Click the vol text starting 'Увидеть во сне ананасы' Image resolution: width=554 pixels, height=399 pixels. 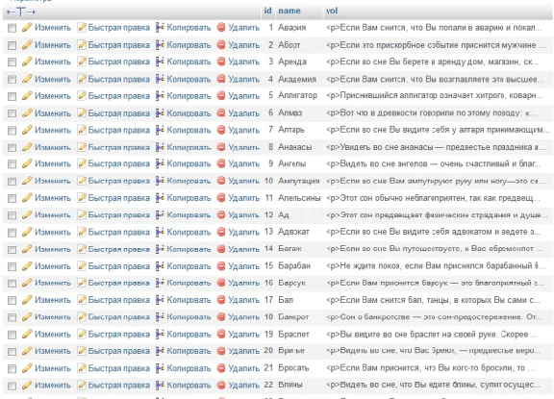[x=436, y=147]
